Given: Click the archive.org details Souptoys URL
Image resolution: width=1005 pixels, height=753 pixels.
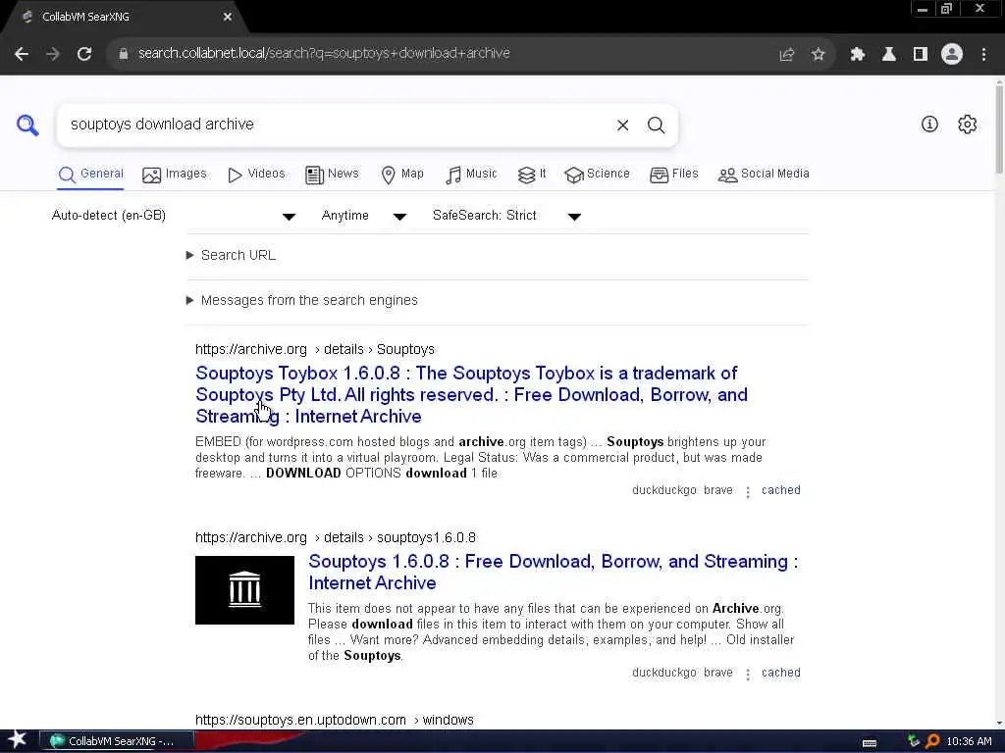Looking at the screenshot, I should [x=315, y=350].
